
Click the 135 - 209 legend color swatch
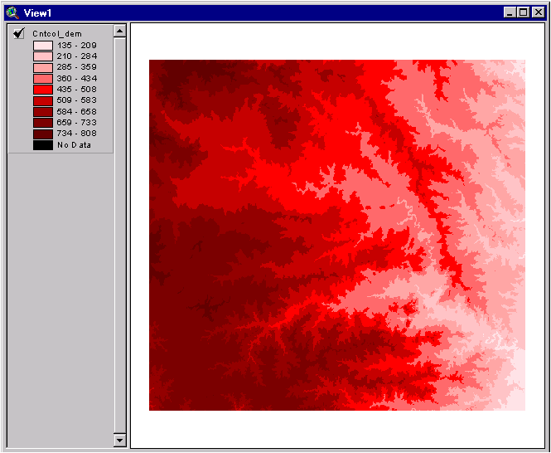pyautogui.click(x=42, y=46)
